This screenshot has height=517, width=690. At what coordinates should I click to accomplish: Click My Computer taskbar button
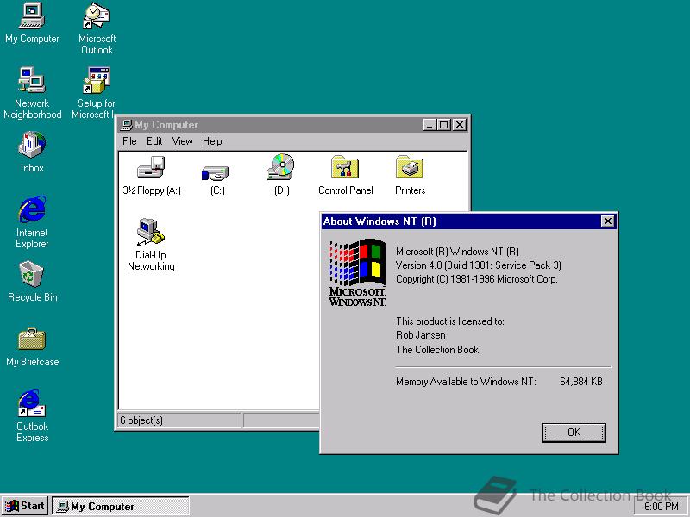pyautogui.click(x=121, y=507)
